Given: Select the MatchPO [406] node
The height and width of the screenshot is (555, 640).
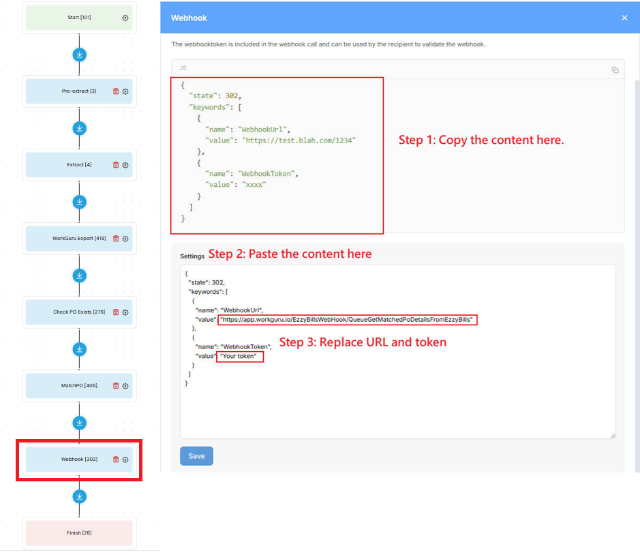Looking at the screenshot, I should coord(79,385).
